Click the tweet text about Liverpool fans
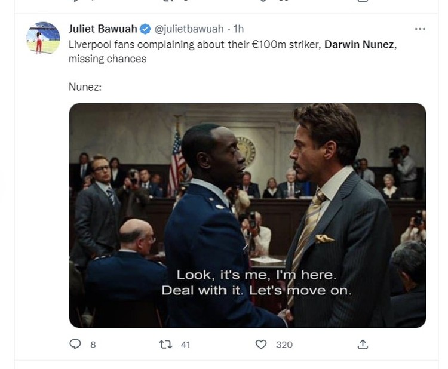This screenshot has height=369, width=448. click(232, 51)
